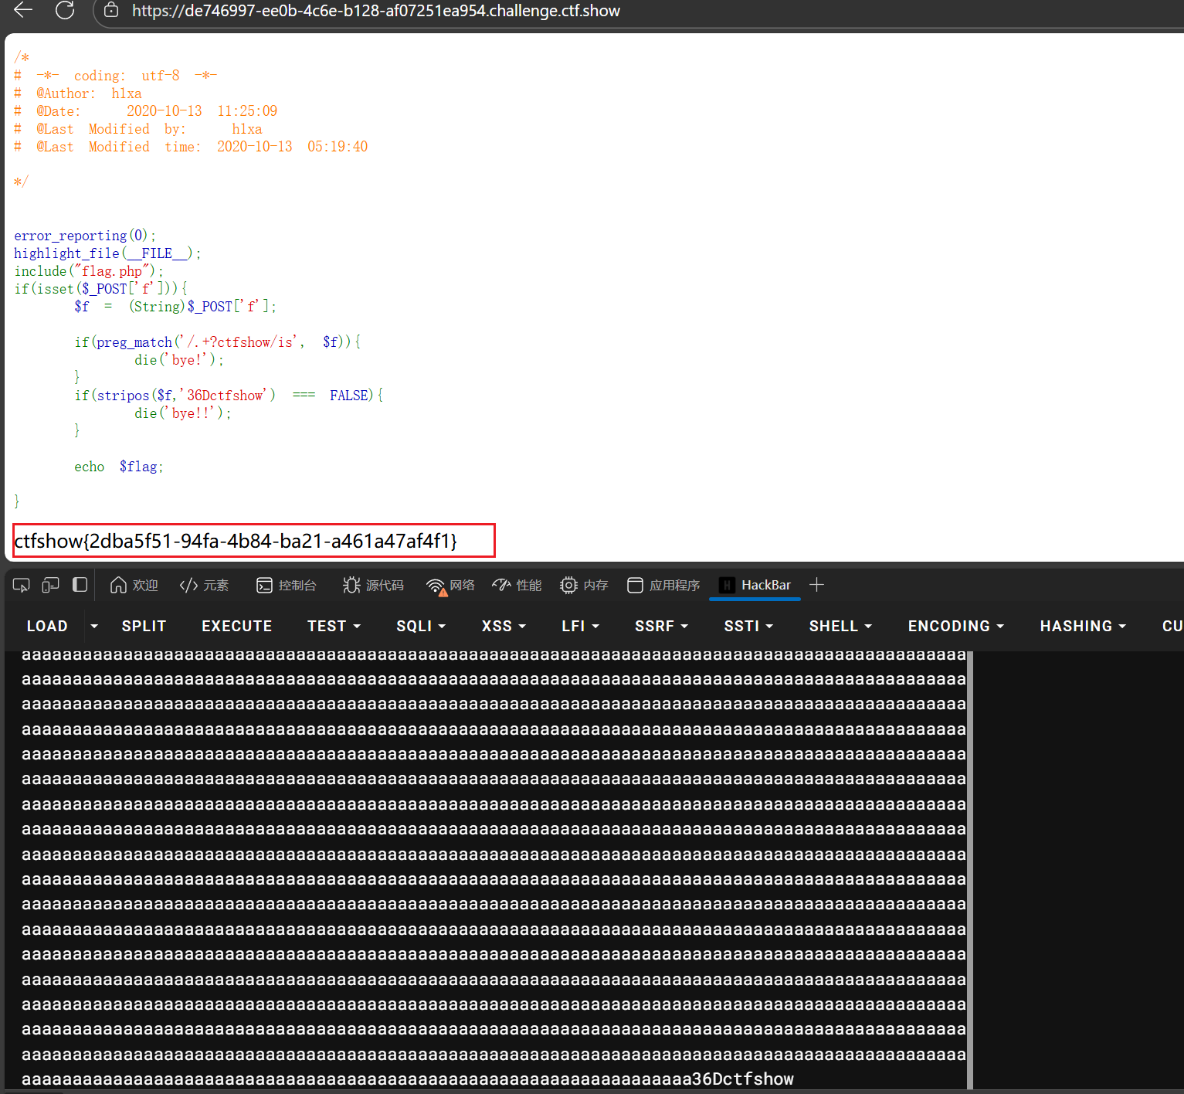The width and height of the screenshot is (1184, 1094).
Task: Activate the inspect element picker icon
Action: point(22,586)
